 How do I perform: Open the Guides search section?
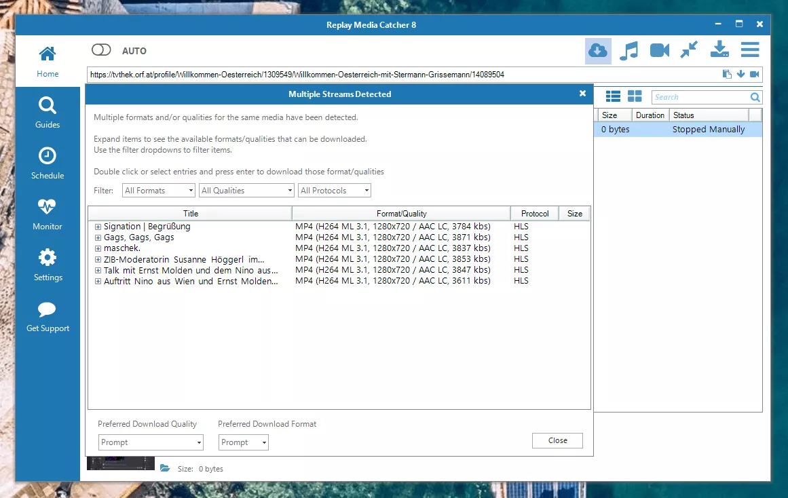click(x=48, y=113)
